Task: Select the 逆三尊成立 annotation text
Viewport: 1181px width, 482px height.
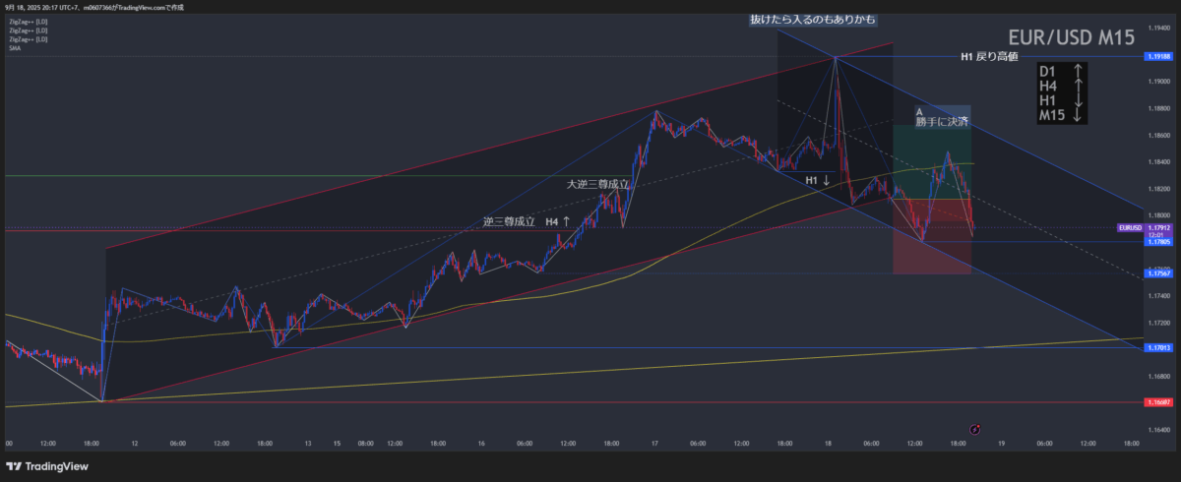Action: [x=509, y=221]
